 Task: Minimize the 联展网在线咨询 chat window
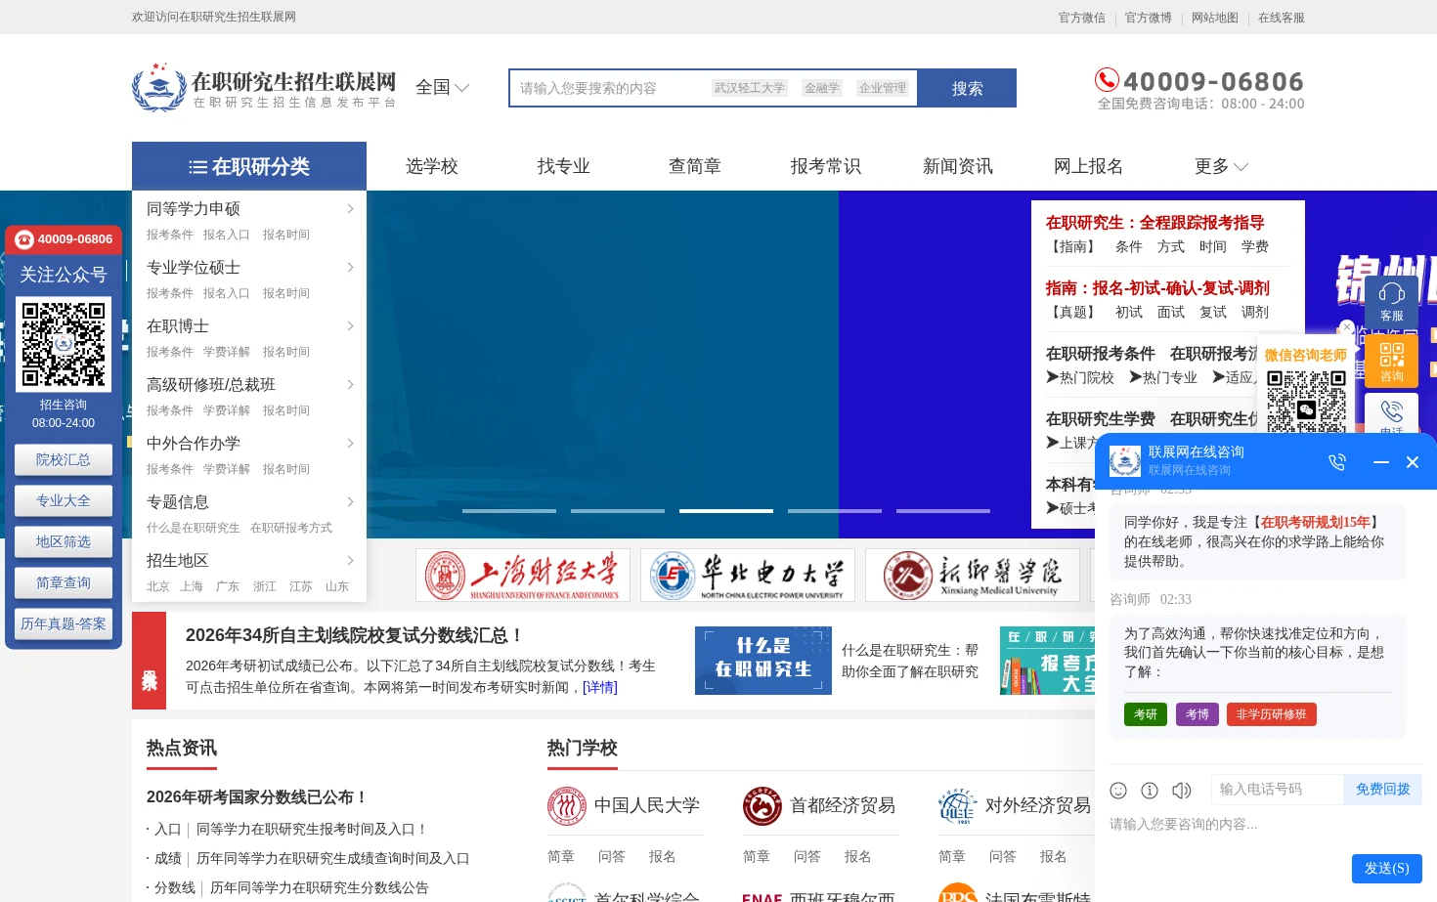1381,462
